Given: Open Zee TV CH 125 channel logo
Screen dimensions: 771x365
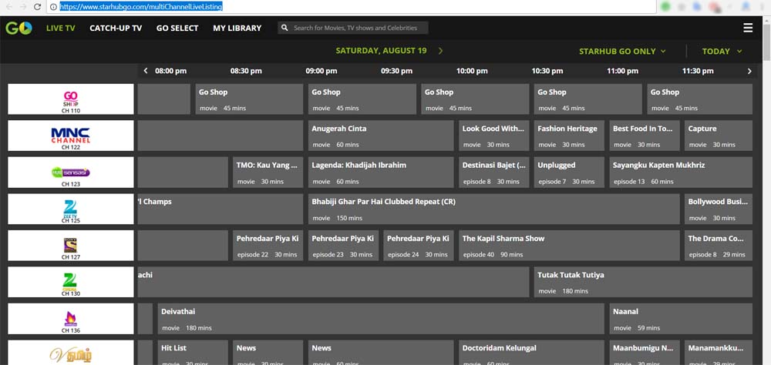Looking at the screenshot, I should tap(71, 209).
